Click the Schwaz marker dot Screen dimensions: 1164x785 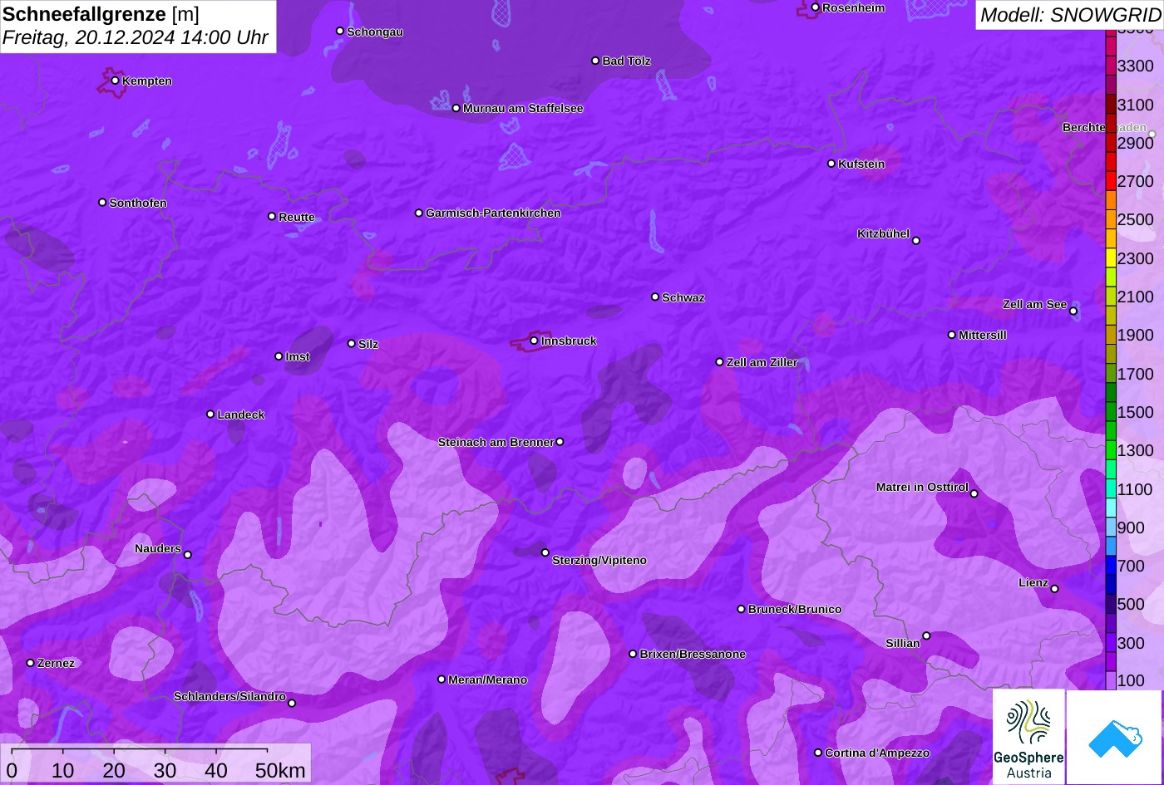click(655, 297)
